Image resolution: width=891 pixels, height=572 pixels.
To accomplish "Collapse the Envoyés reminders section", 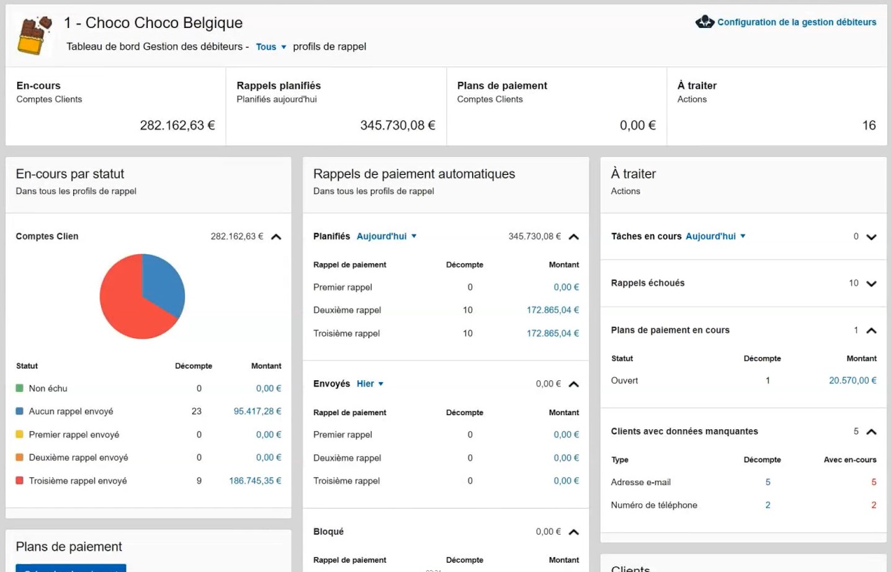I will pyautogui.click(x=574, y=385).
